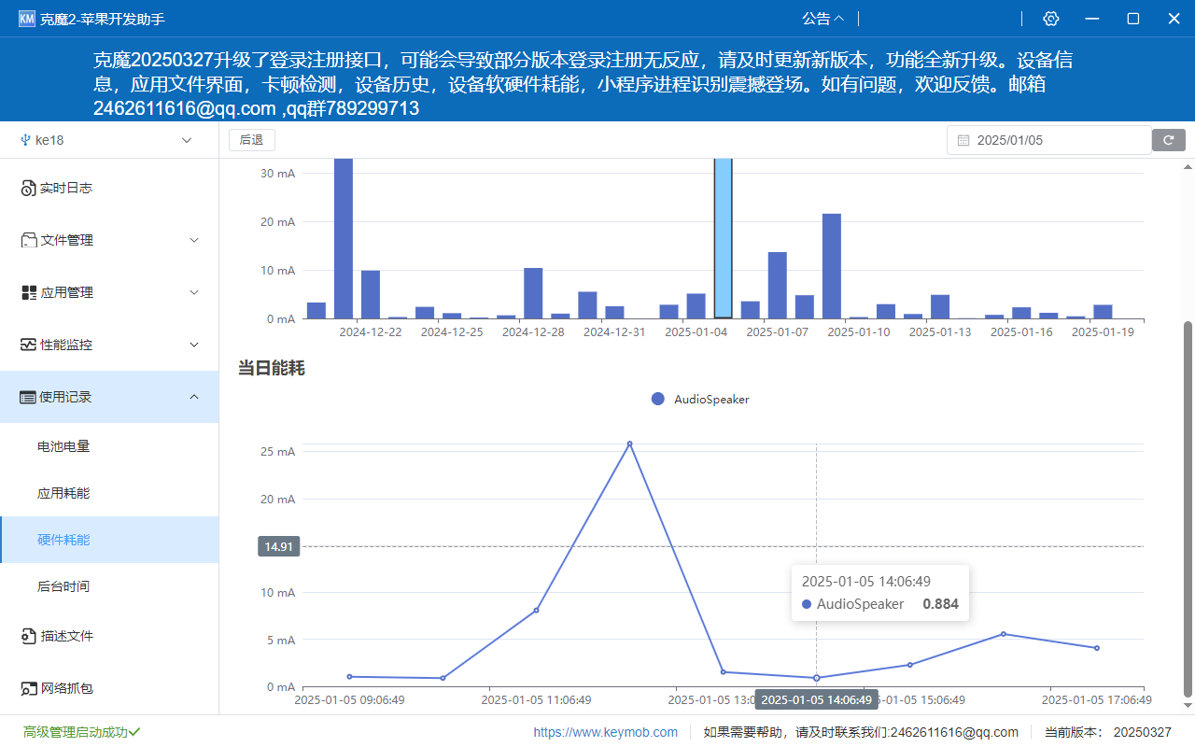Screen dimensions: 1195x747
Task: Click the 21 mA bar before 2025-01-10
Action: point(832,266)
